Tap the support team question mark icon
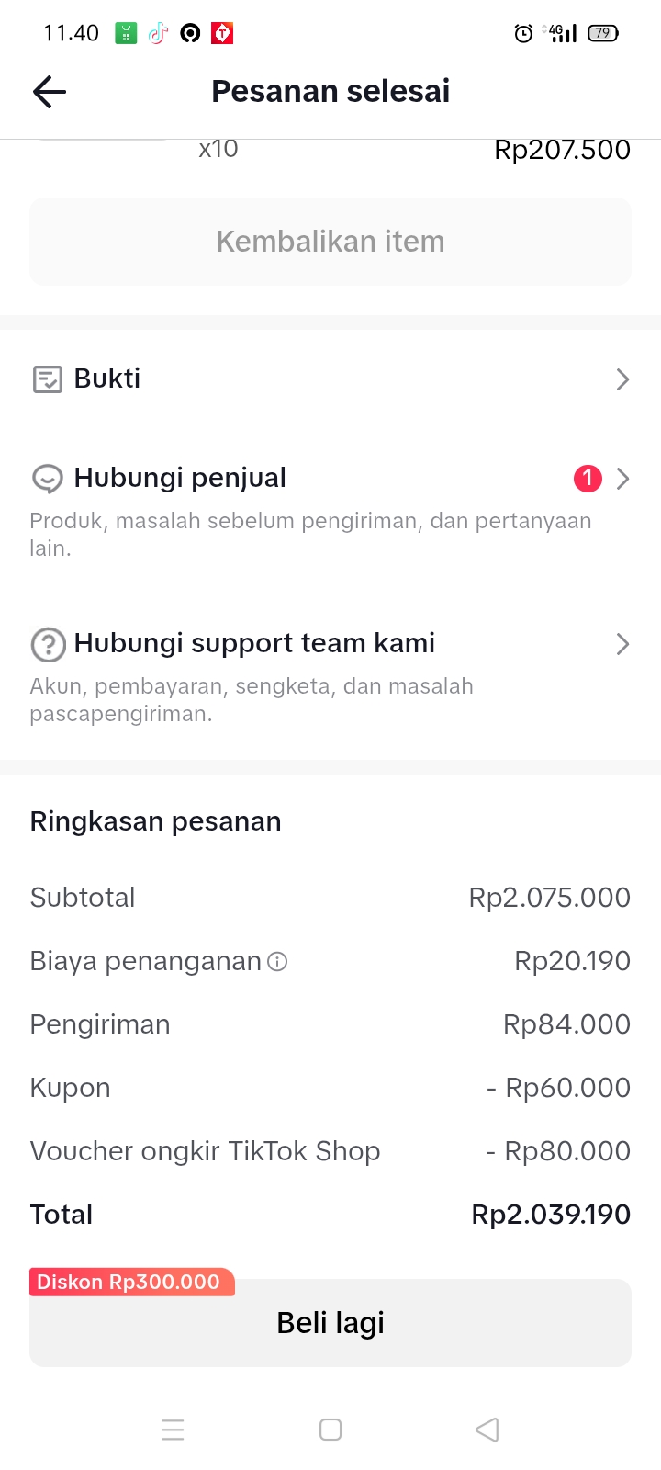The image size is (661, 1470). pos(48,644)
